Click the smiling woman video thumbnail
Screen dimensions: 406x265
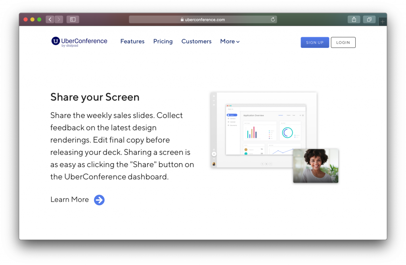click(x=316, y=166)
